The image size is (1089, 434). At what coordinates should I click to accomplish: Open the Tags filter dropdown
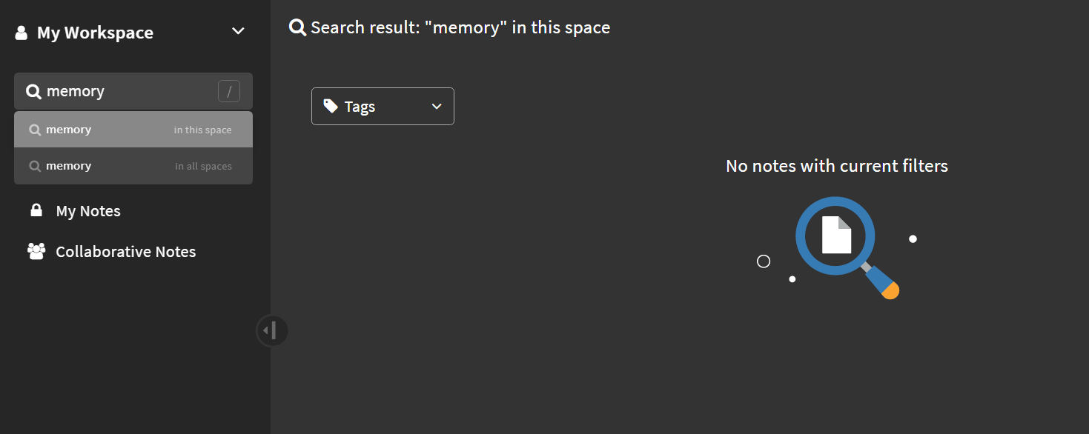coord(383,106)
